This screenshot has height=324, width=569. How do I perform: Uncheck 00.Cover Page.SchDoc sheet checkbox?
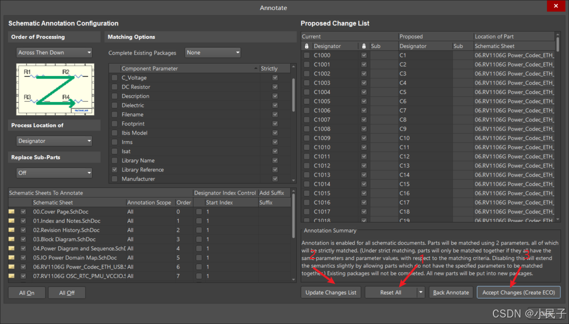click(23, 211)
